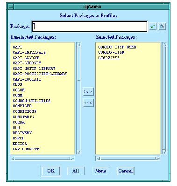Click up arrow of Unselected Packages scrollbar
This screenshot has height=186, width=177.
[x=79, y=44]
